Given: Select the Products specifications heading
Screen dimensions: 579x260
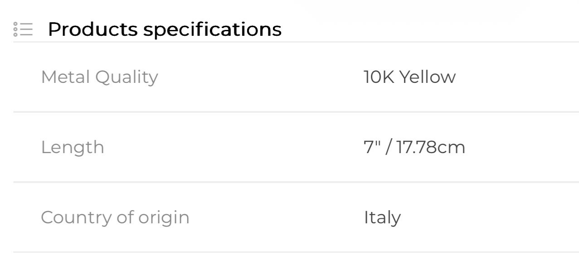Looking at the screenshot, I should tap(165, 29).
